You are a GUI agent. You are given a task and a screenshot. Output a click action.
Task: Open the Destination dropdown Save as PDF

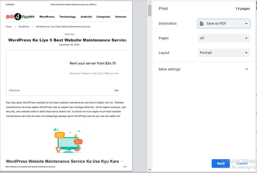click(x=224, y=24)
